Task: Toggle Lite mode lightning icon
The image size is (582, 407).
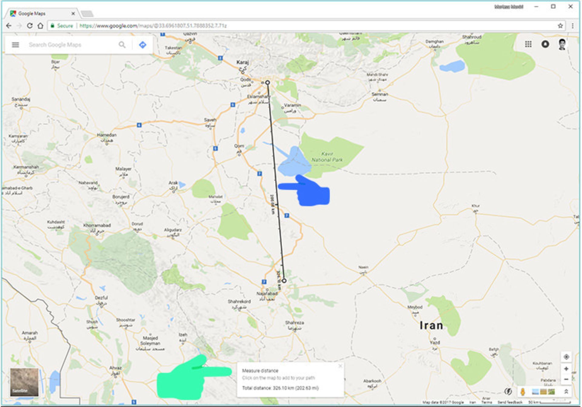Action: 508,392
